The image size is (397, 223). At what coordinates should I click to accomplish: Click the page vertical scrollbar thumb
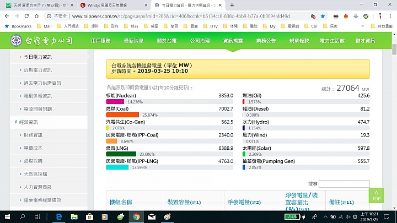tap(394, 50)
